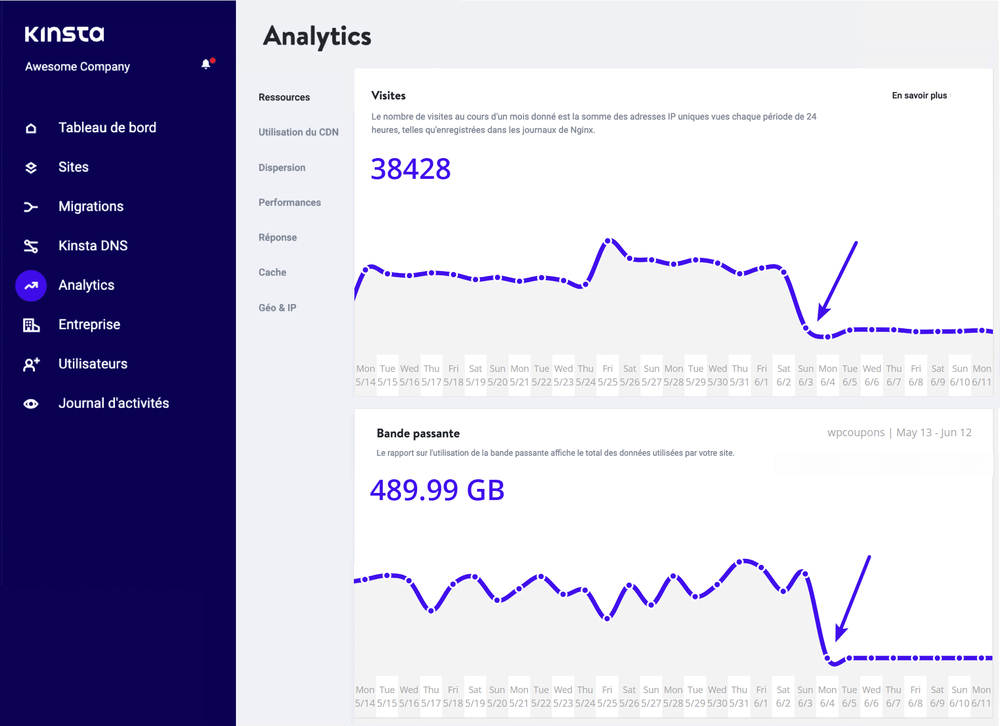Screen dimensions: 1000x726
Task: Click the Utilisateurs add-user icon
Action: tap(31, 364)
